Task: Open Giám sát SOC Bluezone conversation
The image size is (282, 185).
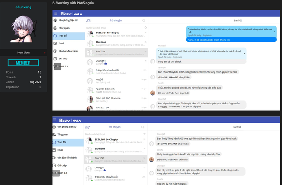Action: [x=116, y=100]
